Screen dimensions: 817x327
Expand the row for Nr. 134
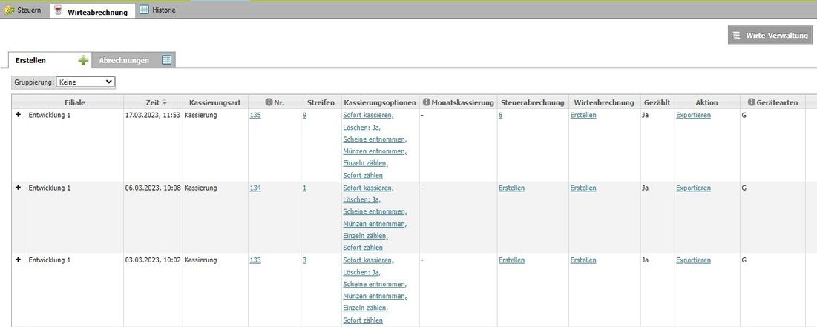pos(18,187)
